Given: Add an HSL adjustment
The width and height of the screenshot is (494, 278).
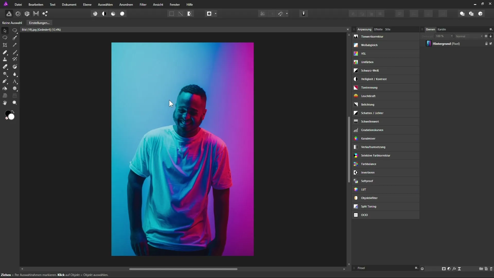Looking at the screenshot, I should tap(385, 54).
